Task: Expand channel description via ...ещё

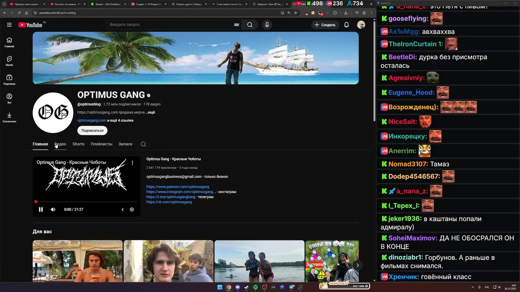Action: coord(150,112)
